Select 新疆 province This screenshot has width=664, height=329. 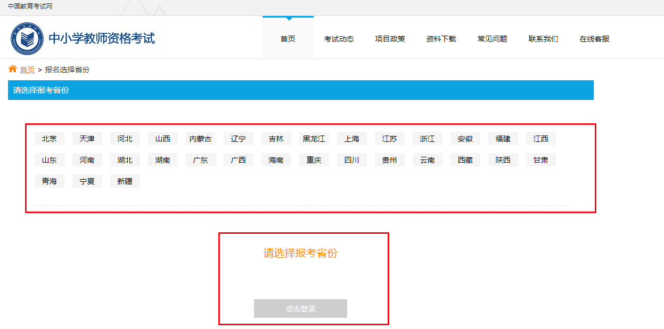pos(125,181)
